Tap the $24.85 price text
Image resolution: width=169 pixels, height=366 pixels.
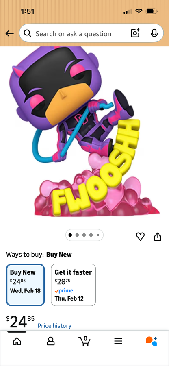point(20,322)
